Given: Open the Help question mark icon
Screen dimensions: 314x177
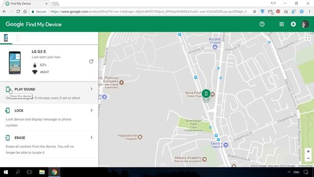Looking at the screenshot, I should pos(262,24).
